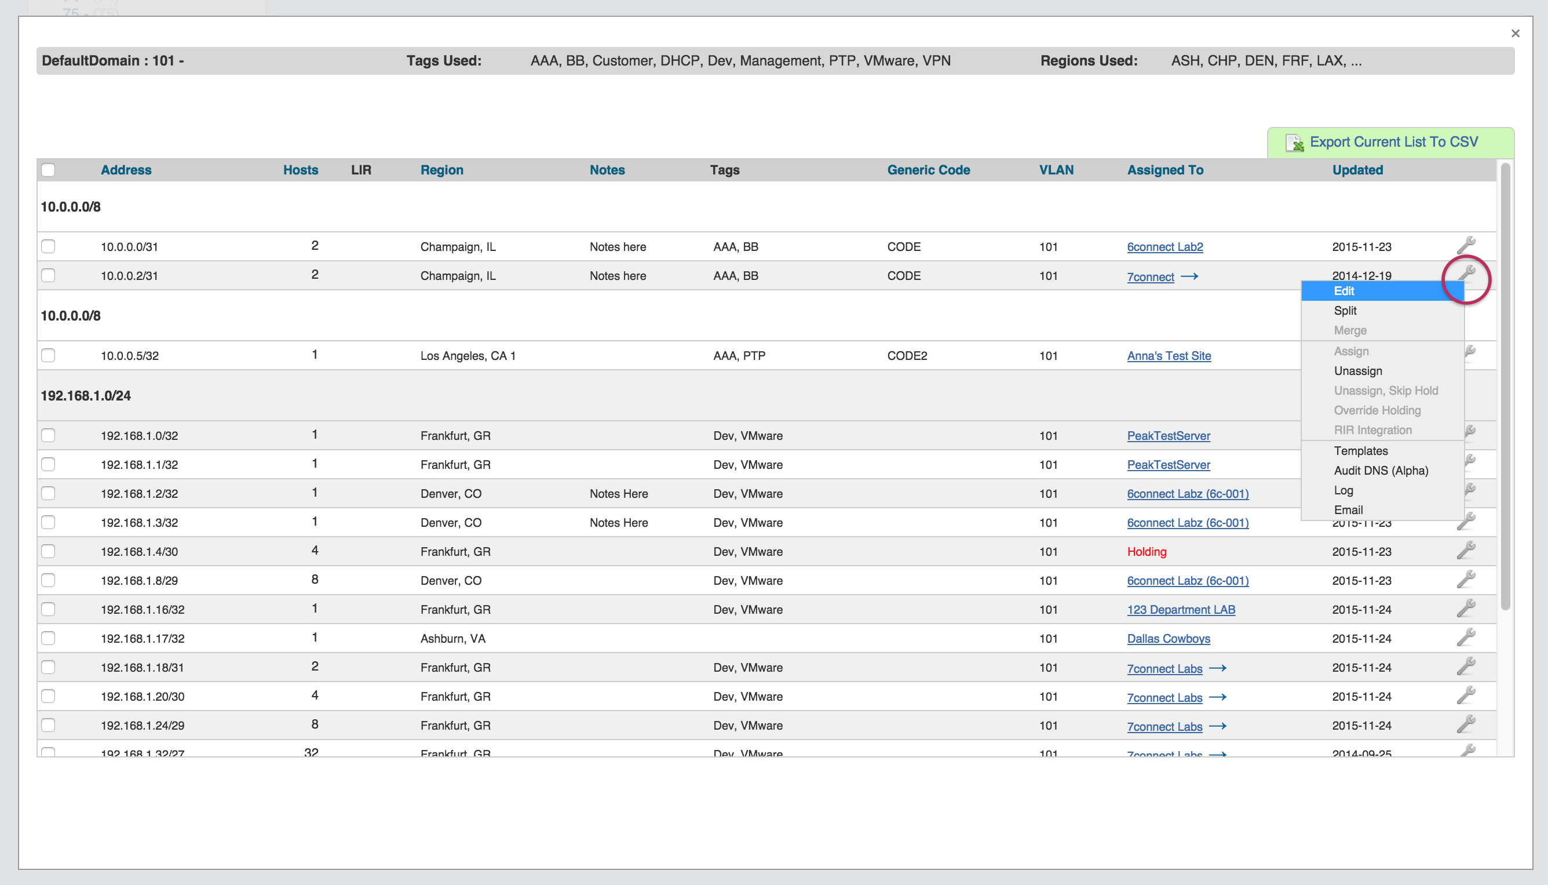Sort table by Address column header
The height and width of the screenshot is (885, 1548).
coord(126,170)
